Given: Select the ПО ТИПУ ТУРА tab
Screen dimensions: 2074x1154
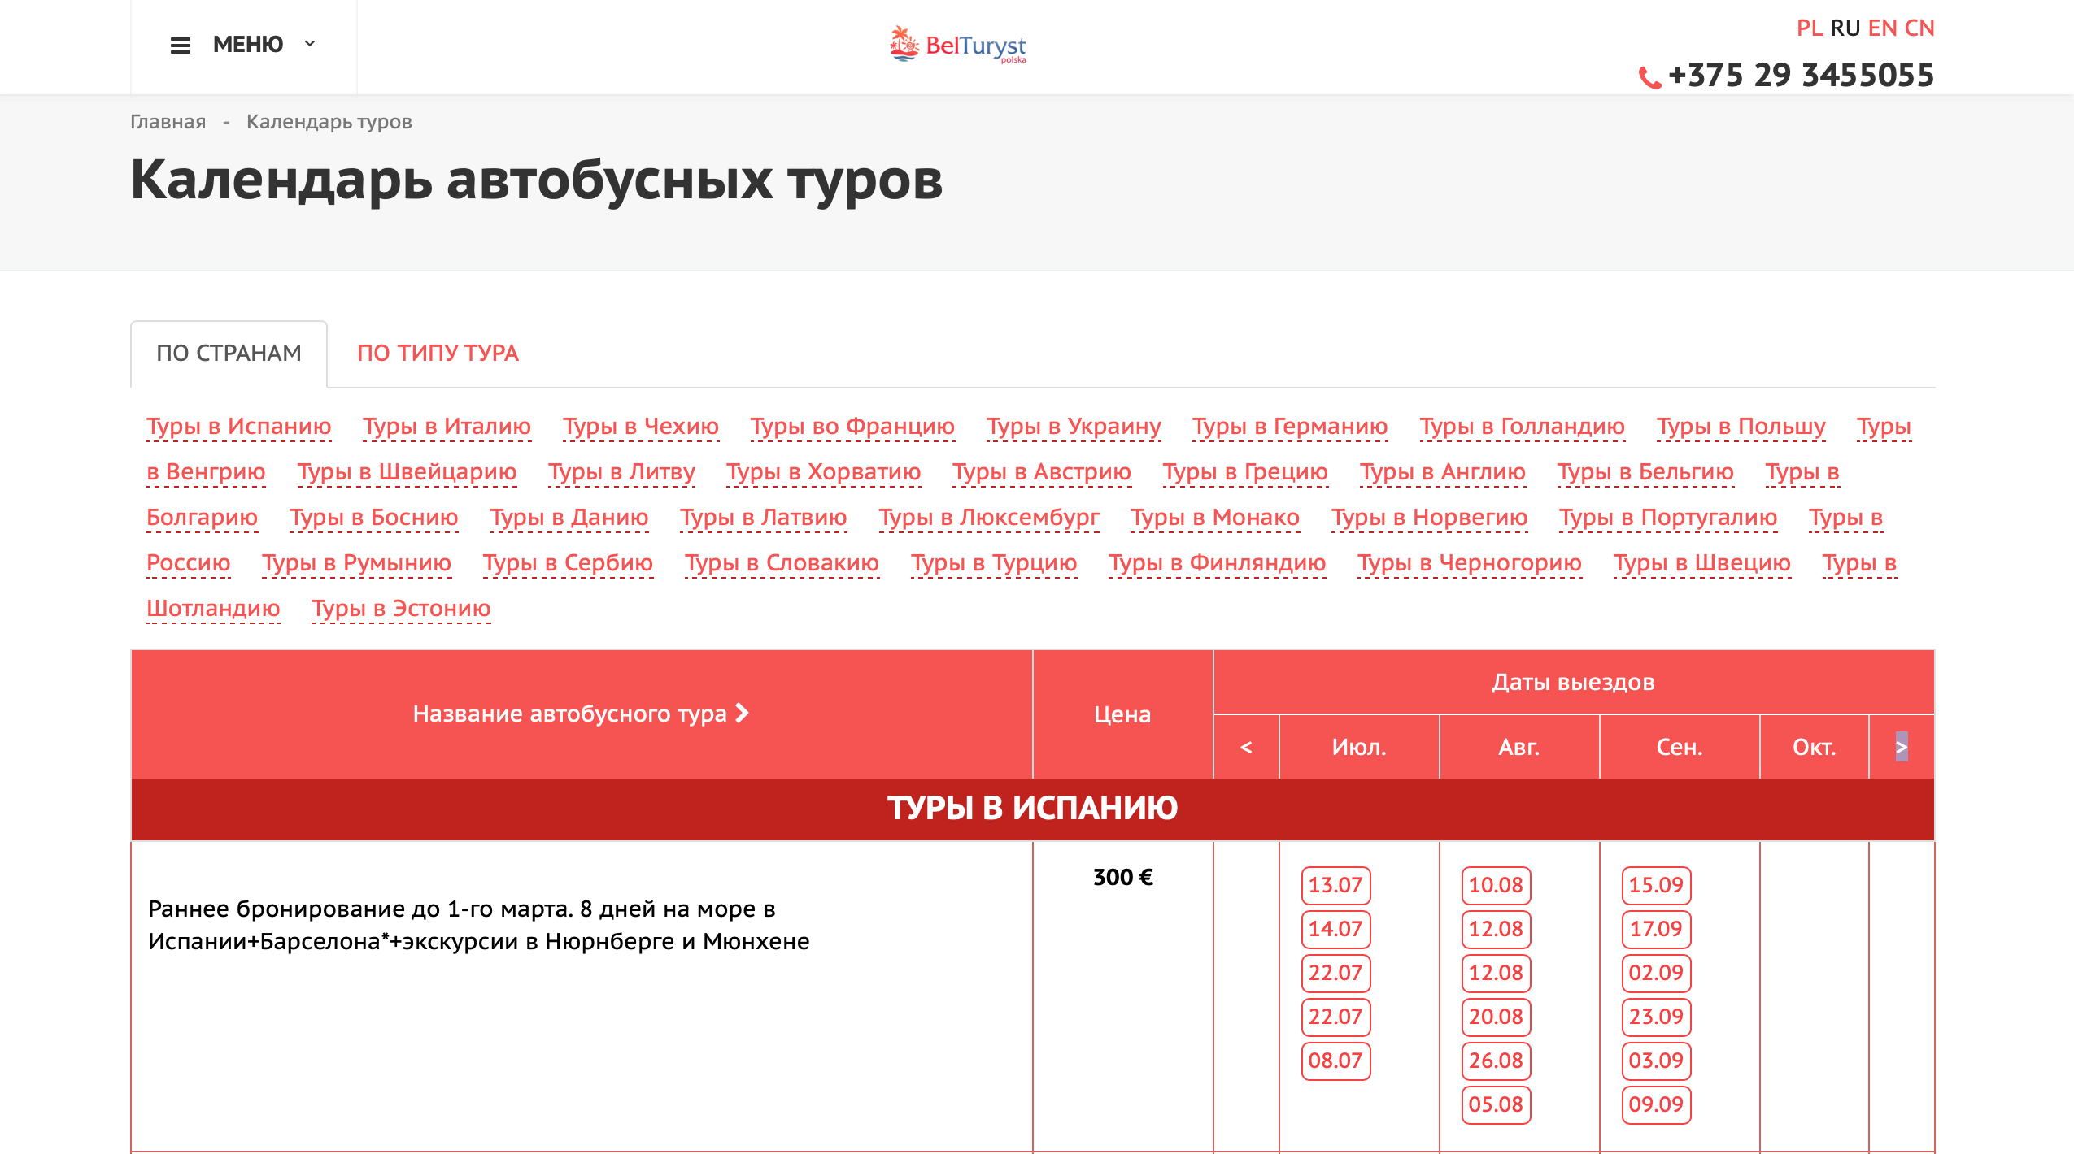Looking at the screenshot, I should click(x=438, y=354).
